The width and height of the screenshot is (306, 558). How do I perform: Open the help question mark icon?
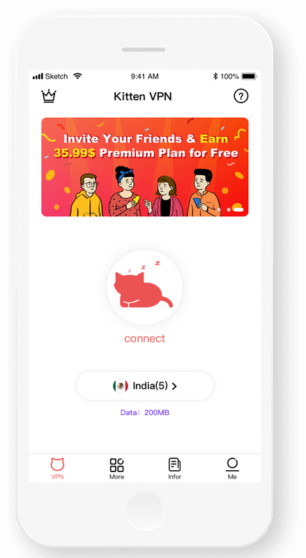[241, 96]
